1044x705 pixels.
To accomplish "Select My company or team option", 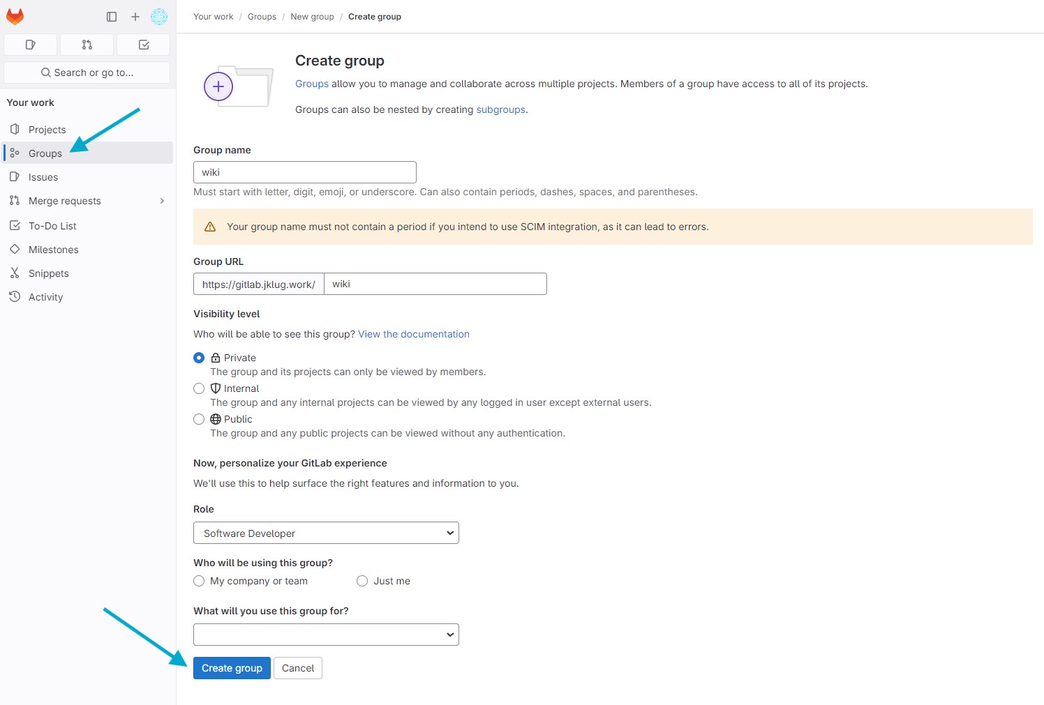I will point(199,581).
